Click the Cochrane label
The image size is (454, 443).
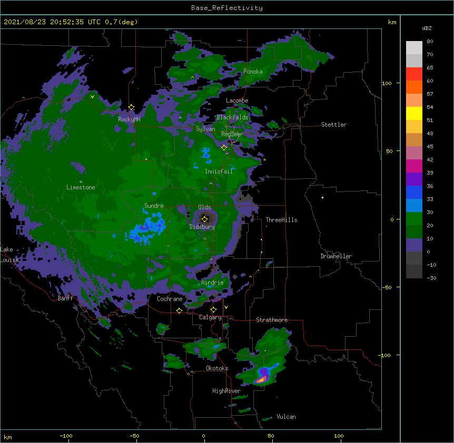click(x=170, y=299)
